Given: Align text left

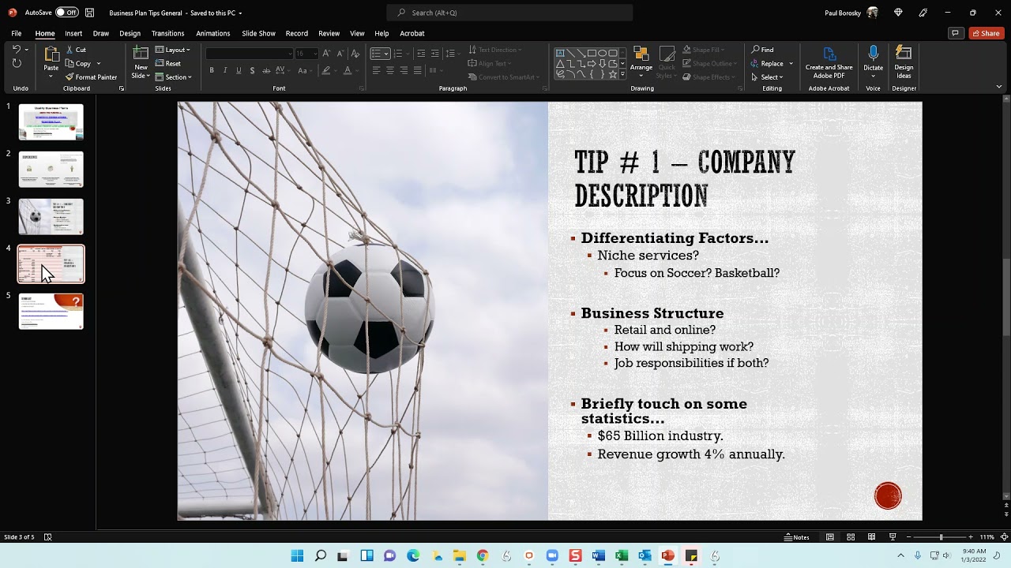Looking at the screenshot, I should 377,70.
